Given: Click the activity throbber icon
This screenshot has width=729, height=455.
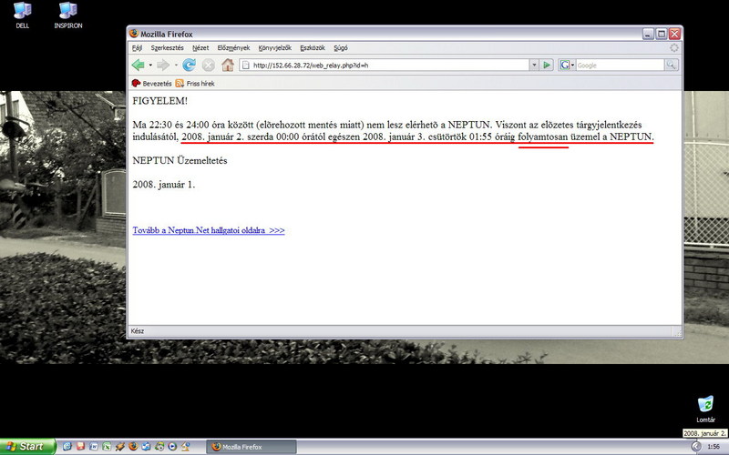Looking at the screenshot, I should [x=673, y=48].
